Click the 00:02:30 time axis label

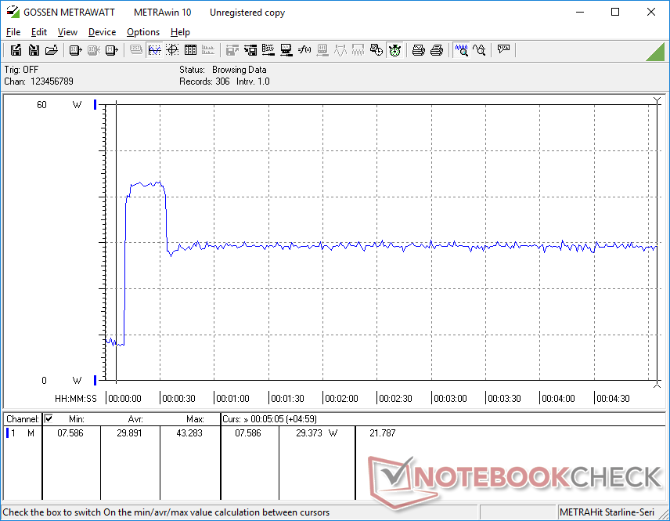(395, 398)
